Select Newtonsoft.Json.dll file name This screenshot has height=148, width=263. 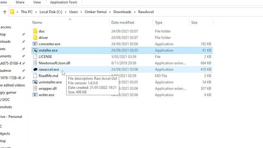tap(55, 63)
